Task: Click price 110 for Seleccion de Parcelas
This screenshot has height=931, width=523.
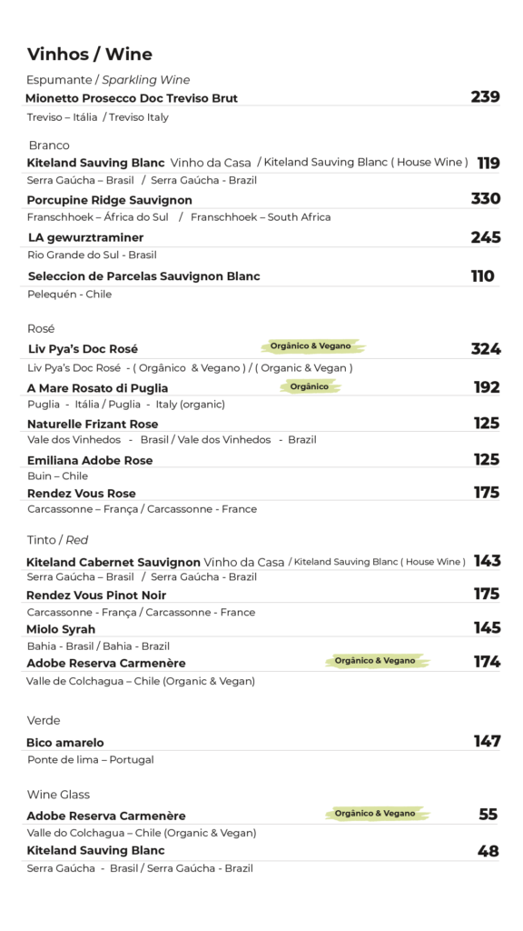Action: [483, 276]
